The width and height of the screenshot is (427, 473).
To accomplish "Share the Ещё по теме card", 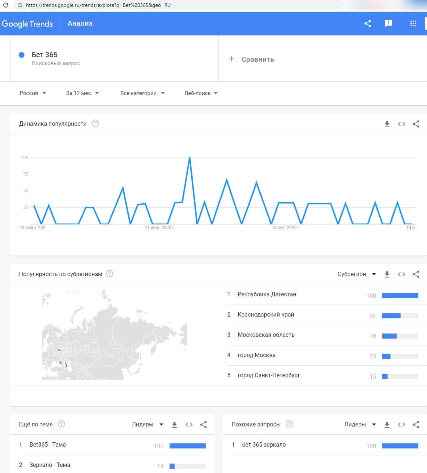I will point(203,425).
